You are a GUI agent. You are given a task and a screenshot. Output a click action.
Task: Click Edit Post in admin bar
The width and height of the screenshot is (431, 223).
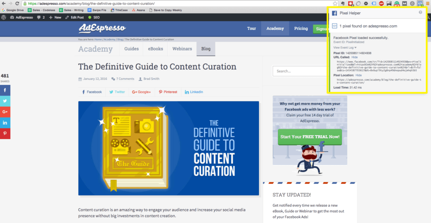(x=74, y=17)
